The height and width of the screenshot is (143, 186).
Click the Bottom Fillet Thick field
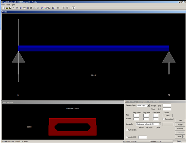[x=156, y=119]
